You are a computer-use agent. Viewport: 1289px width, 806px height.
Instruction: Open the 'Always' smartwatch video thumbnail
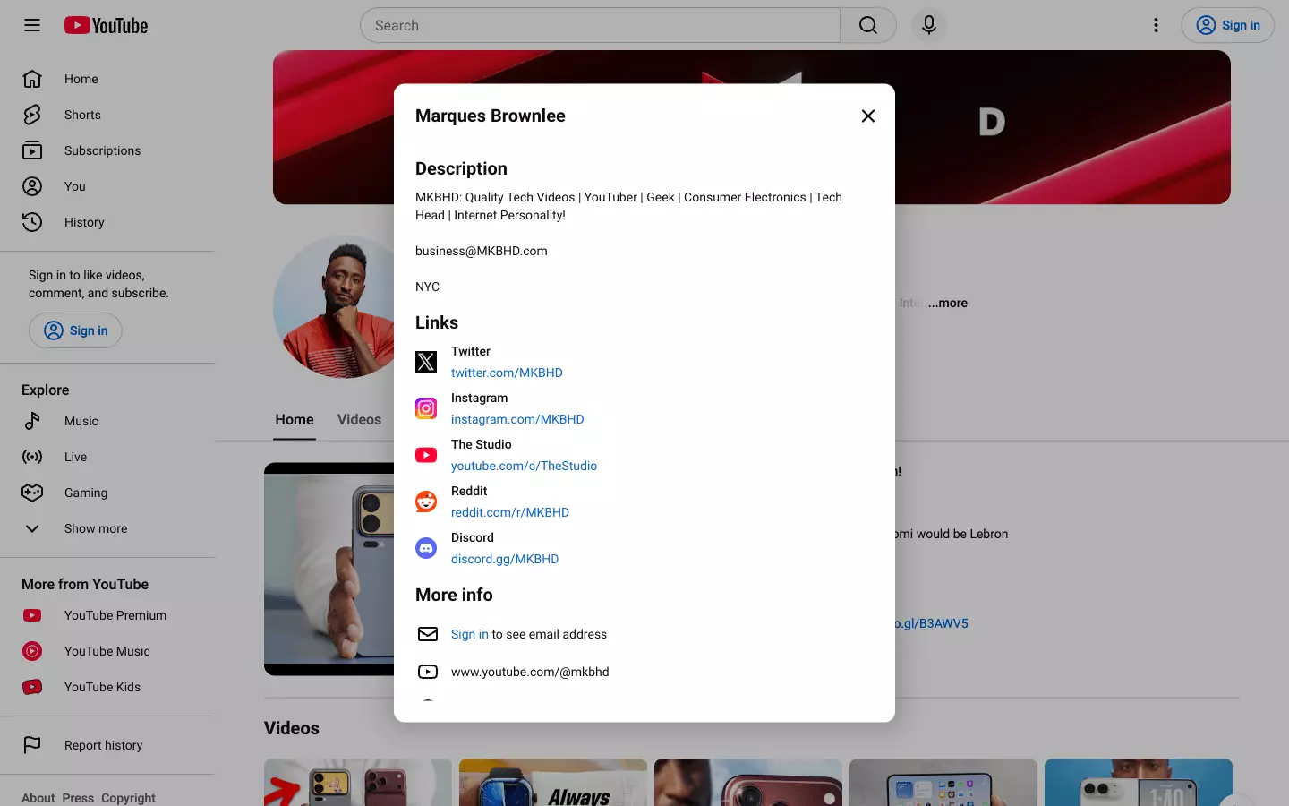(553, 783)
